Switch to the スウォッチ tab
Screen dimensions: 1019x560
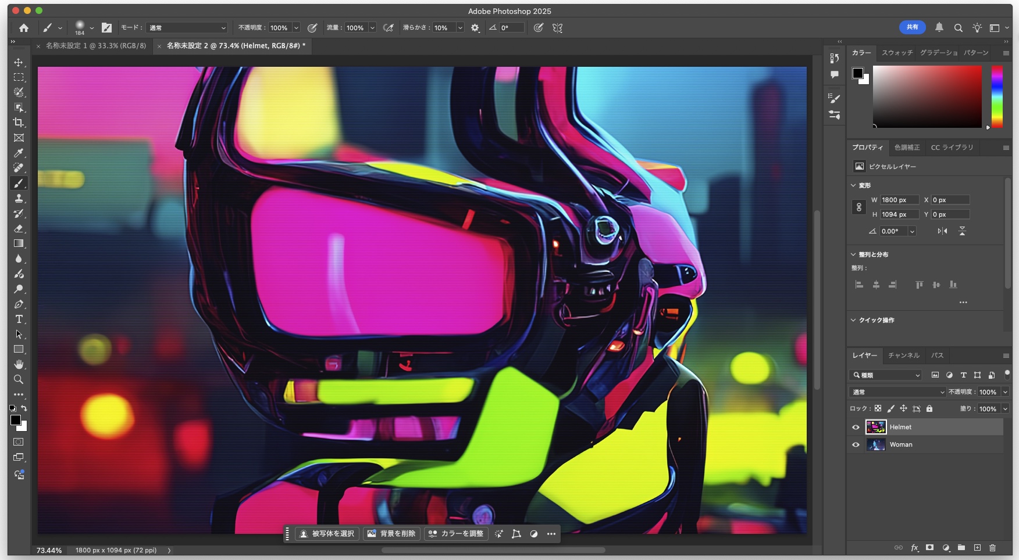pyautogui.click(x=897, y=53)
